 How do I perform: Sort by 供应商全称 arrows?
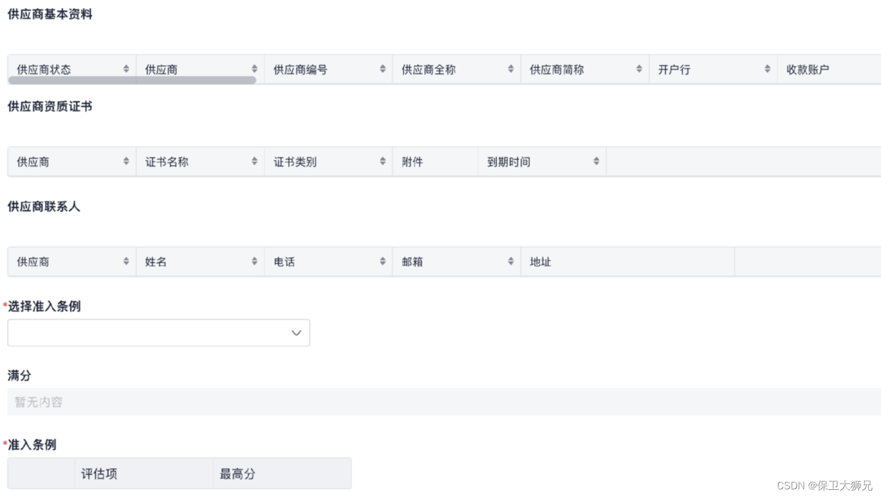pos(511,69)
